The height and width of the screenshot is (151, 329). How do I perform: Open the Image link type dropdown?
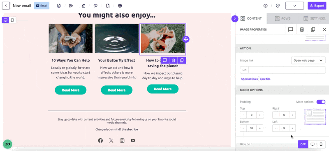308,60
